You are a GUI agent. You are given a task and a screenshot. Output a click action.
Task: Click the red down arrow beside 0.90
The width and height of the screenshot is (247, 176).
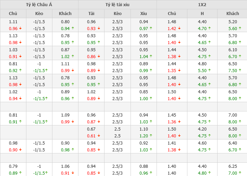click(20, 150)
